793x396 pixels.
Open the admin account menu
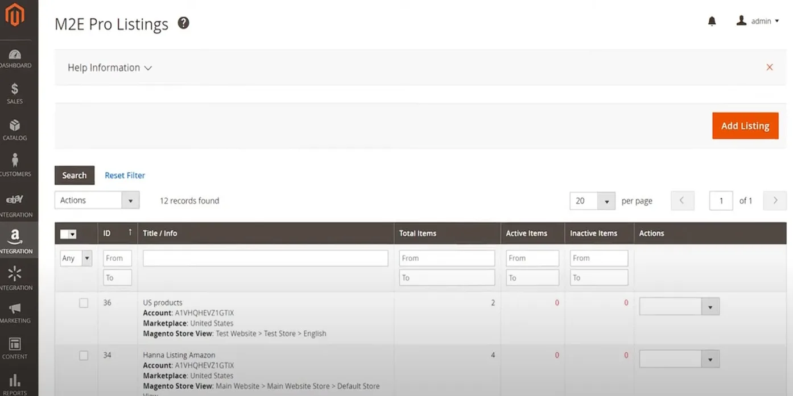point(757,21)
